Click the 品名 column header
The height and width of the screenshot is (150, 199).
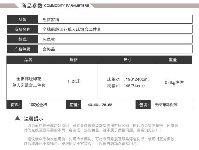[29, 60]
